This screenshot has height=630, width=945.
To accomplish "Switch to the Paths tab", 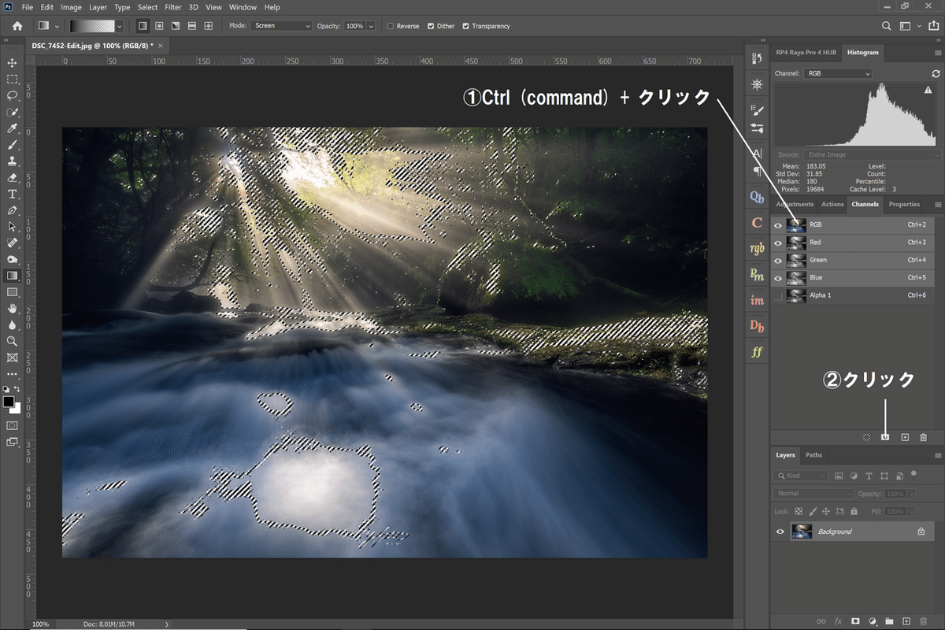I will coord(813,454).
